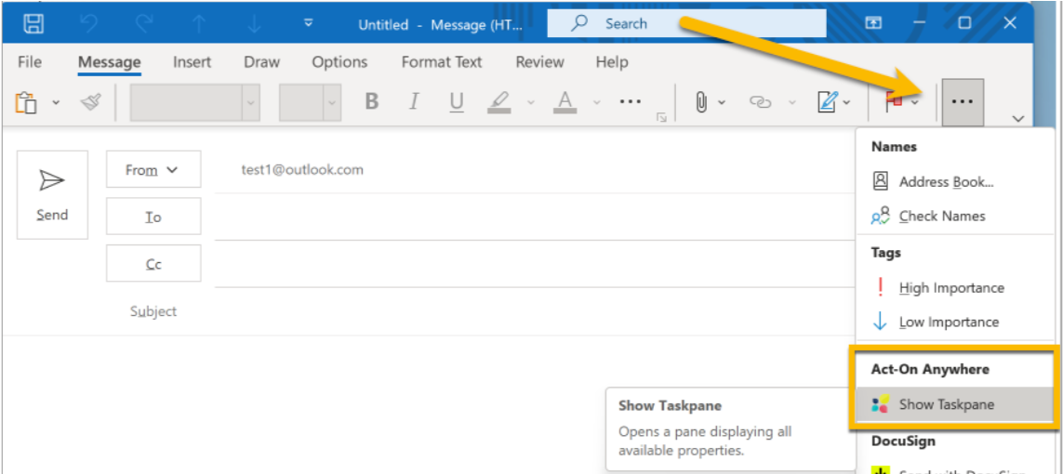Image resolution: width=1063 pixels, height=474 pixels.
Task: Apply the text highlight color
Action: pyautogui.click(x=499, y=101)
